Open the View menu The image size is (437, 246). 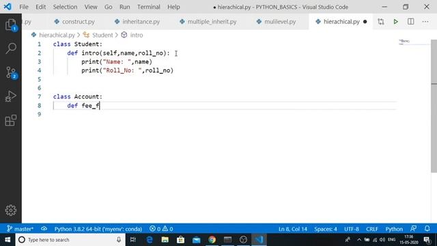point(91,7)
